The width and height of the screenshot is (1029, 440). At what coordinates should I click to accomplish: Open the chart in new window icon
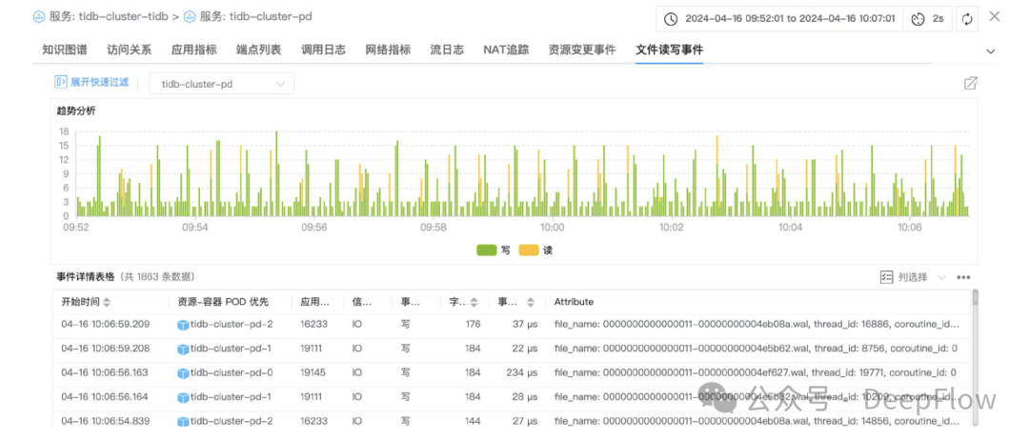[971, 83]
